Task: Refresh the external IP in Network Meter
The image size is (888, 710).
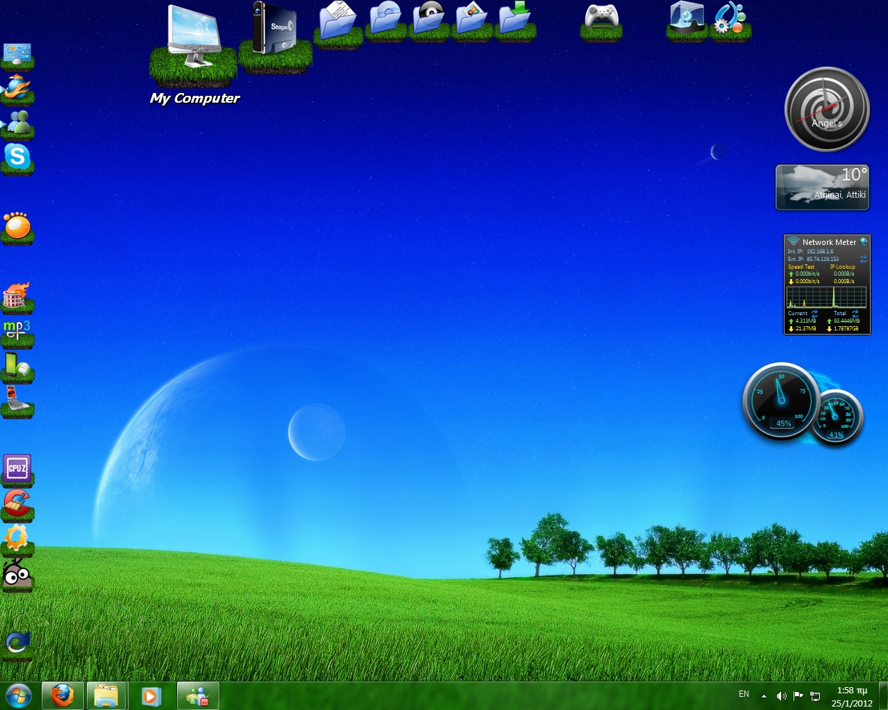Action: 864,259
